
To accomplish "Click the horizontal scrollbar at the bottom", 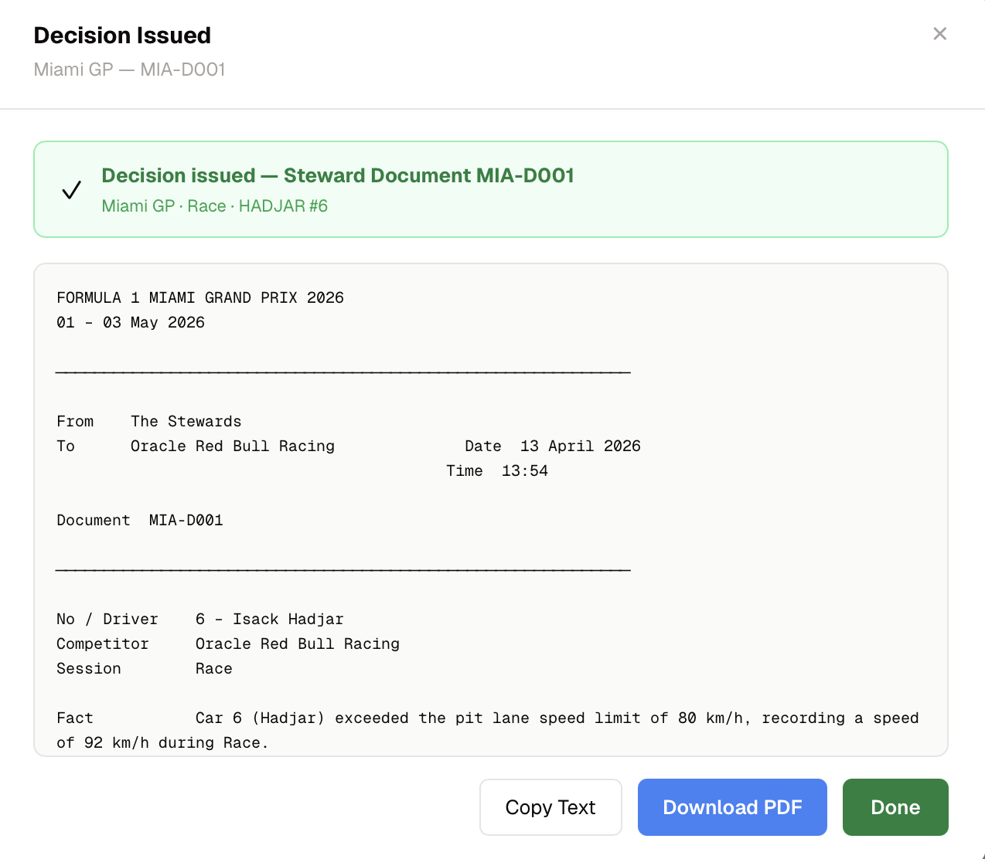I will tap(492, 856).
